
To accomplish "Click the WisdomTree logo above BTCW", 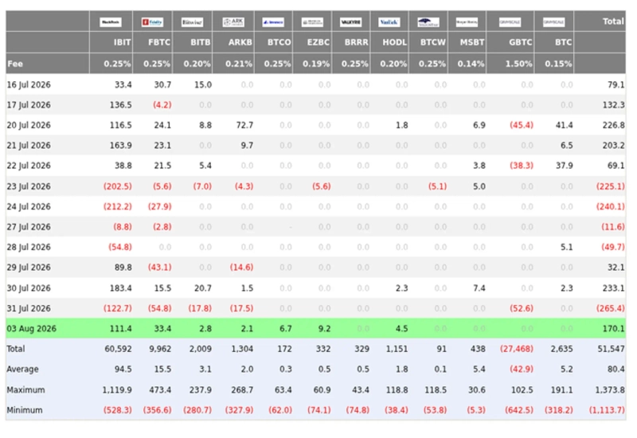I will [428, 22].
